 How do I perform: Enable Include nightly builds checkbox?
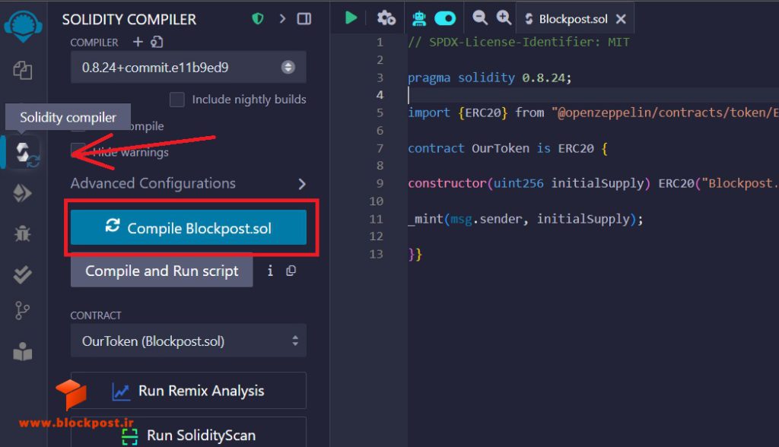(x=176, y=100)
